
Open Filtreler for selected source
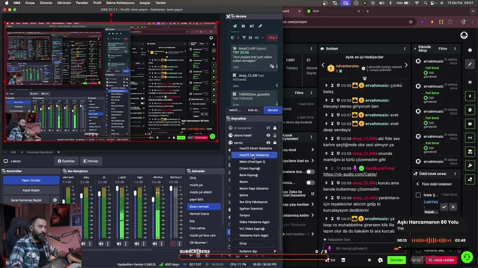91,161
